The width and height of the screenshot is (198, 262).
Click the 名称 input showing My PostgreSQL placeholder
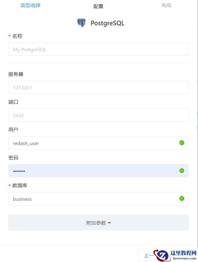coord(98,49)
